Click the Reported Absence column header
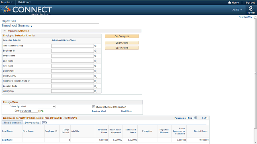 164,131
